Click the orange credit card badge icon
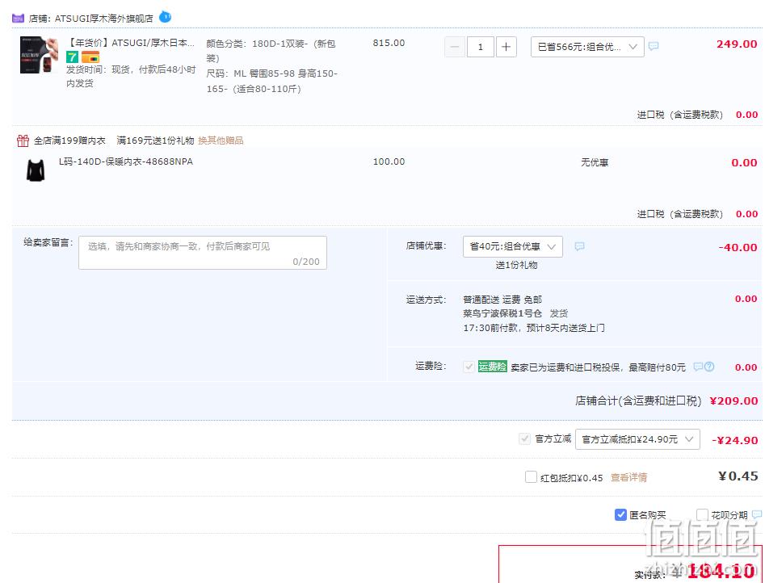The image size is (765, 583). (x=90, y=57)
